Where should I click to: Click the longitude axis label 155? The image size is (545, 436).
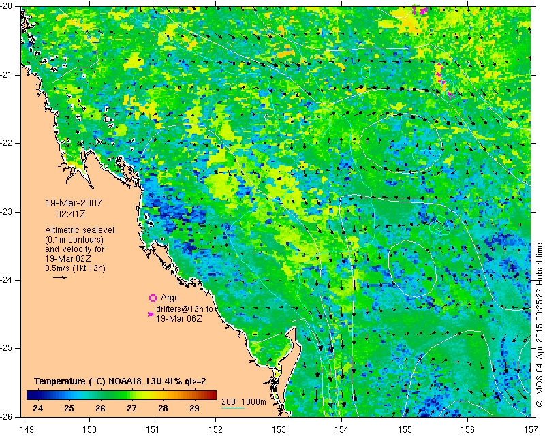[x=405, y=430]
